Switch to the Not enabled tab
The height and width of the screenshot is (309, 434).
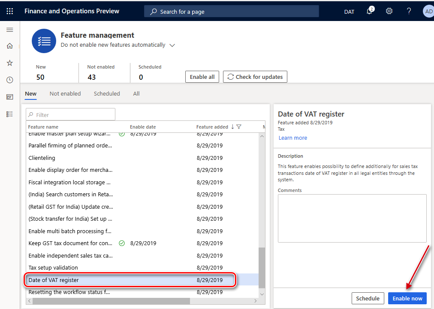(x=65, y=94)
